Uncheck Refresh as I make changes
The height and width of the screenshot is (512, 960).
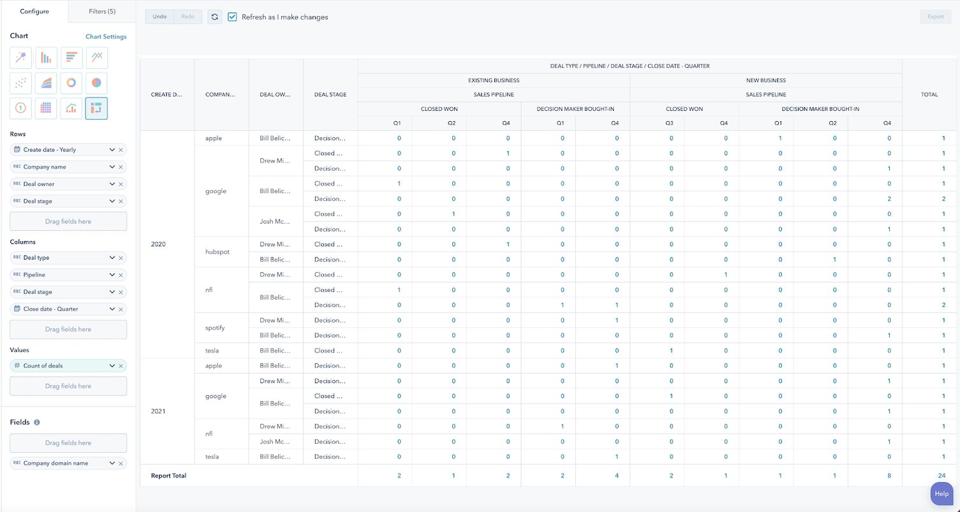233,17
